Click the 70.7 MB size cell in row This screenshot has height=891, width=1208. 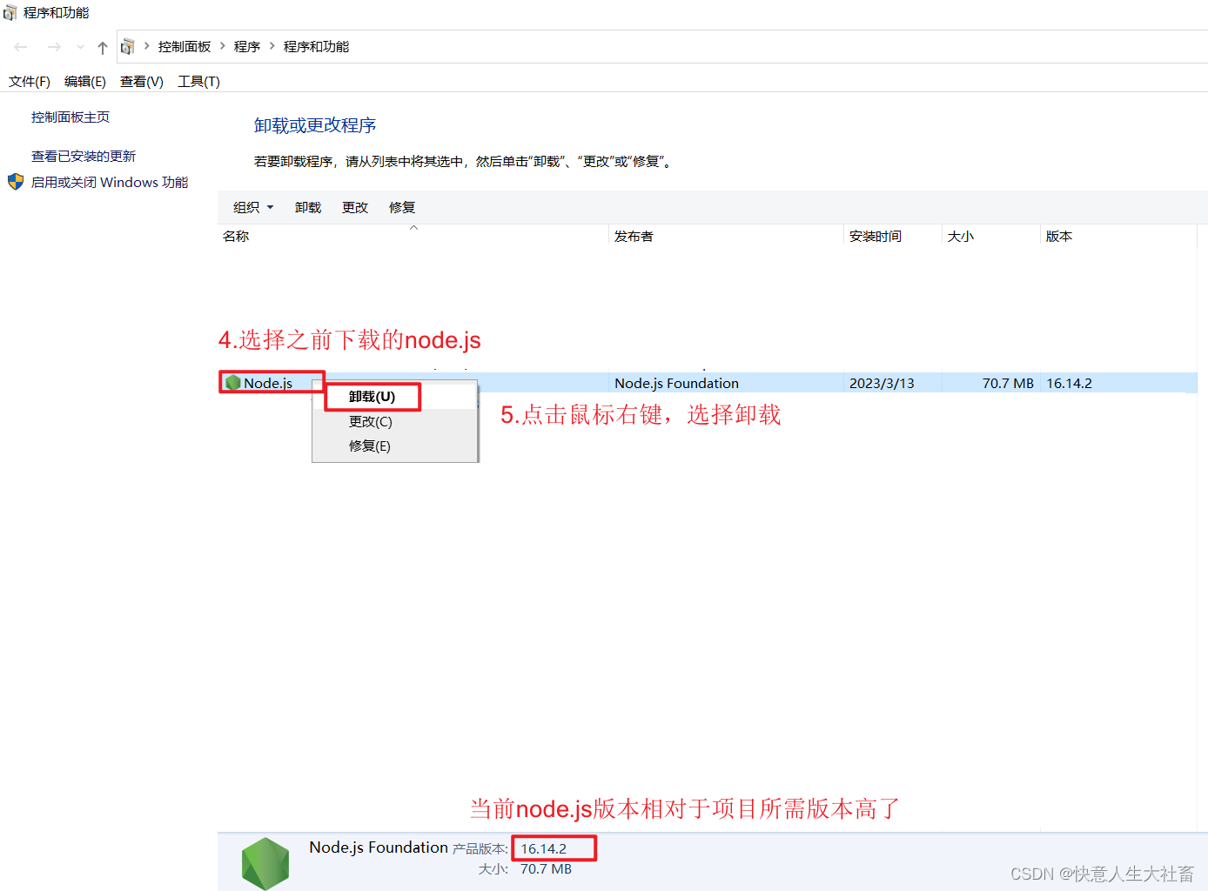coord(1008,383)
